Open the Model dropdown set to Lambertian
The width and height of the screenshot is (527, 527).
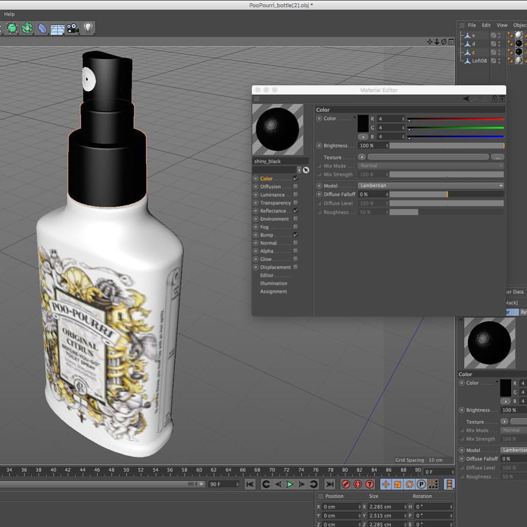click(x=431, y=185)
